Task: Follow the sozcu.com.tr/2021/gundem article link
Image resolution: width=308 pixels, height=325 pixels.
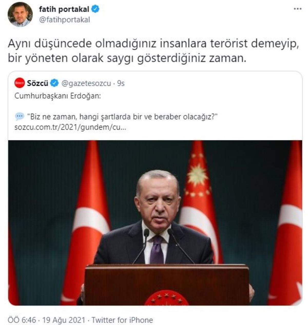Action: (x=70, y=127)
